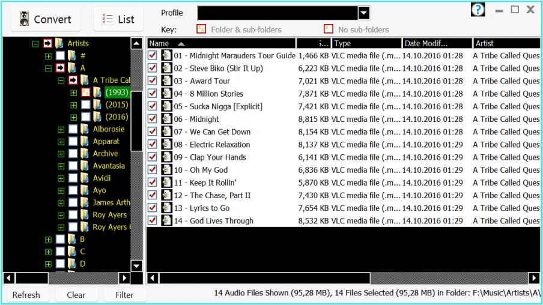543x305 pixels.
Task: Uncheck the Steve Biko (Stir It Up) track
Action: point(153,68)
